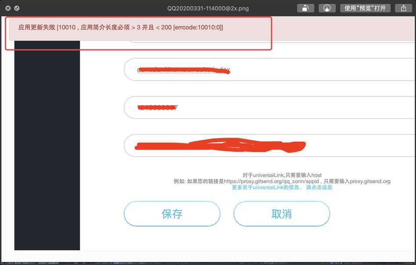Screen dimensions: 416x265
Task: Click the 保存 save button
Action: pyautogui.click(x=172, y=214)
